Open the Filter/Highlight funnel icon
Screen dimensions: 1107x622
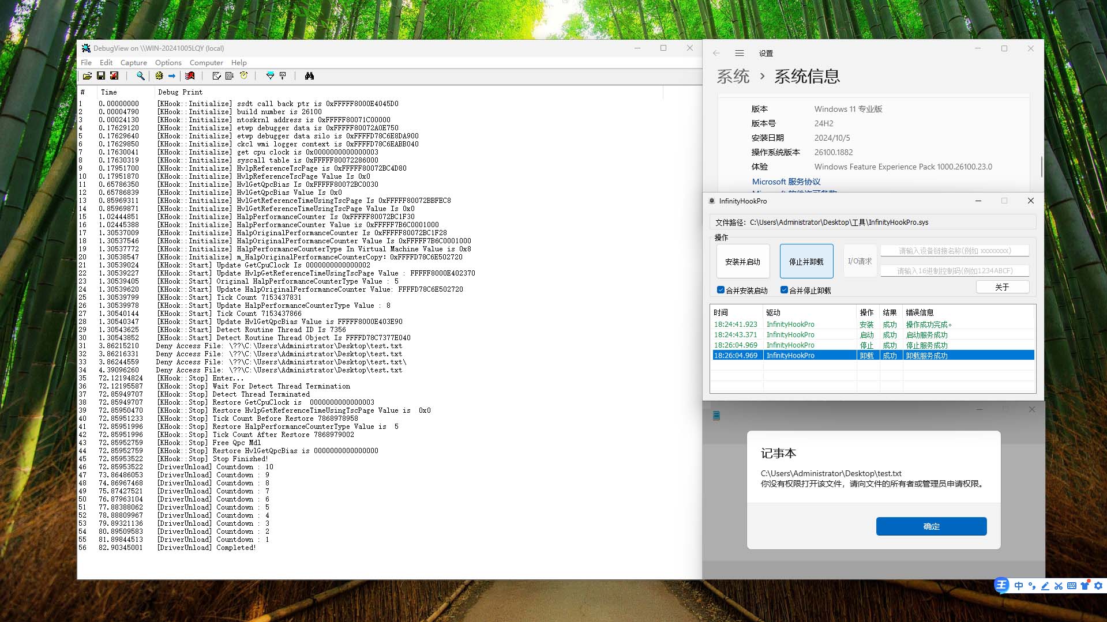tap(270, 76)
